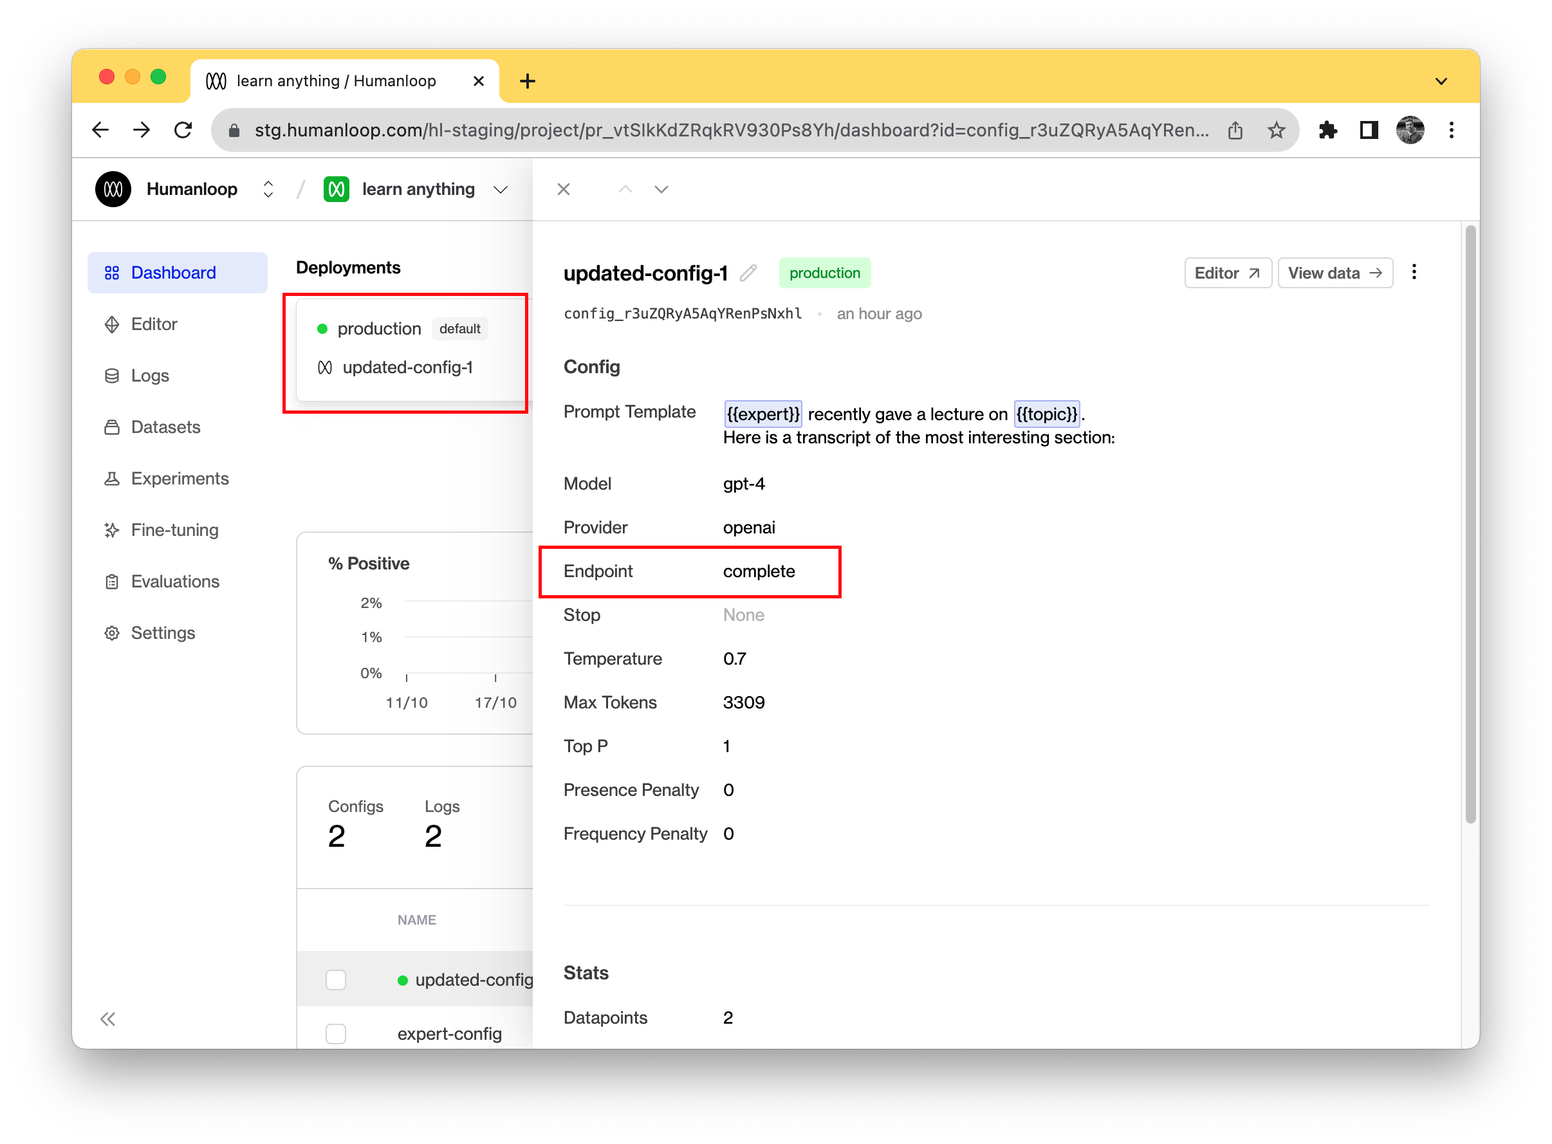The height and width of the screenshot is (1144, 1552).
Task: Click the Humanloop workspace logo
Action: click(113, 189)
